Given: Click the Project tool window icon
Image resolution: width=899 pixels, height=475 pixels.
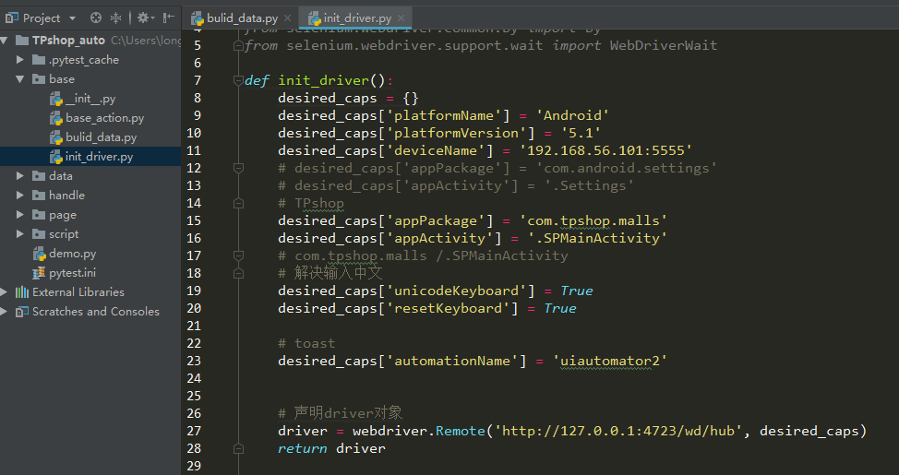Looking at the screenshot, I should [x=11, y=18].
